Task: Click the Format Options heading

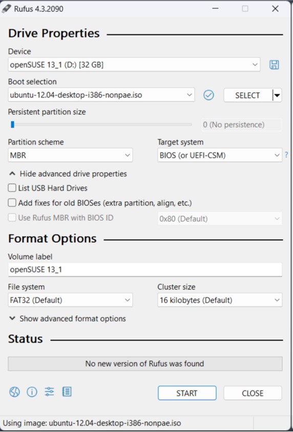Action: (52, 239)
